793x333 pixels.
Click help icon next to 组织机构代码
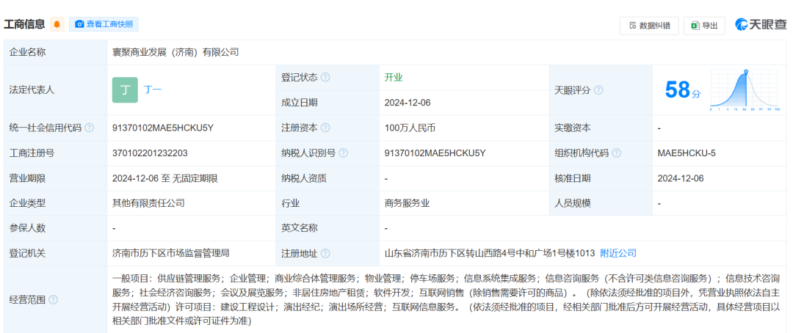(616, 153)
